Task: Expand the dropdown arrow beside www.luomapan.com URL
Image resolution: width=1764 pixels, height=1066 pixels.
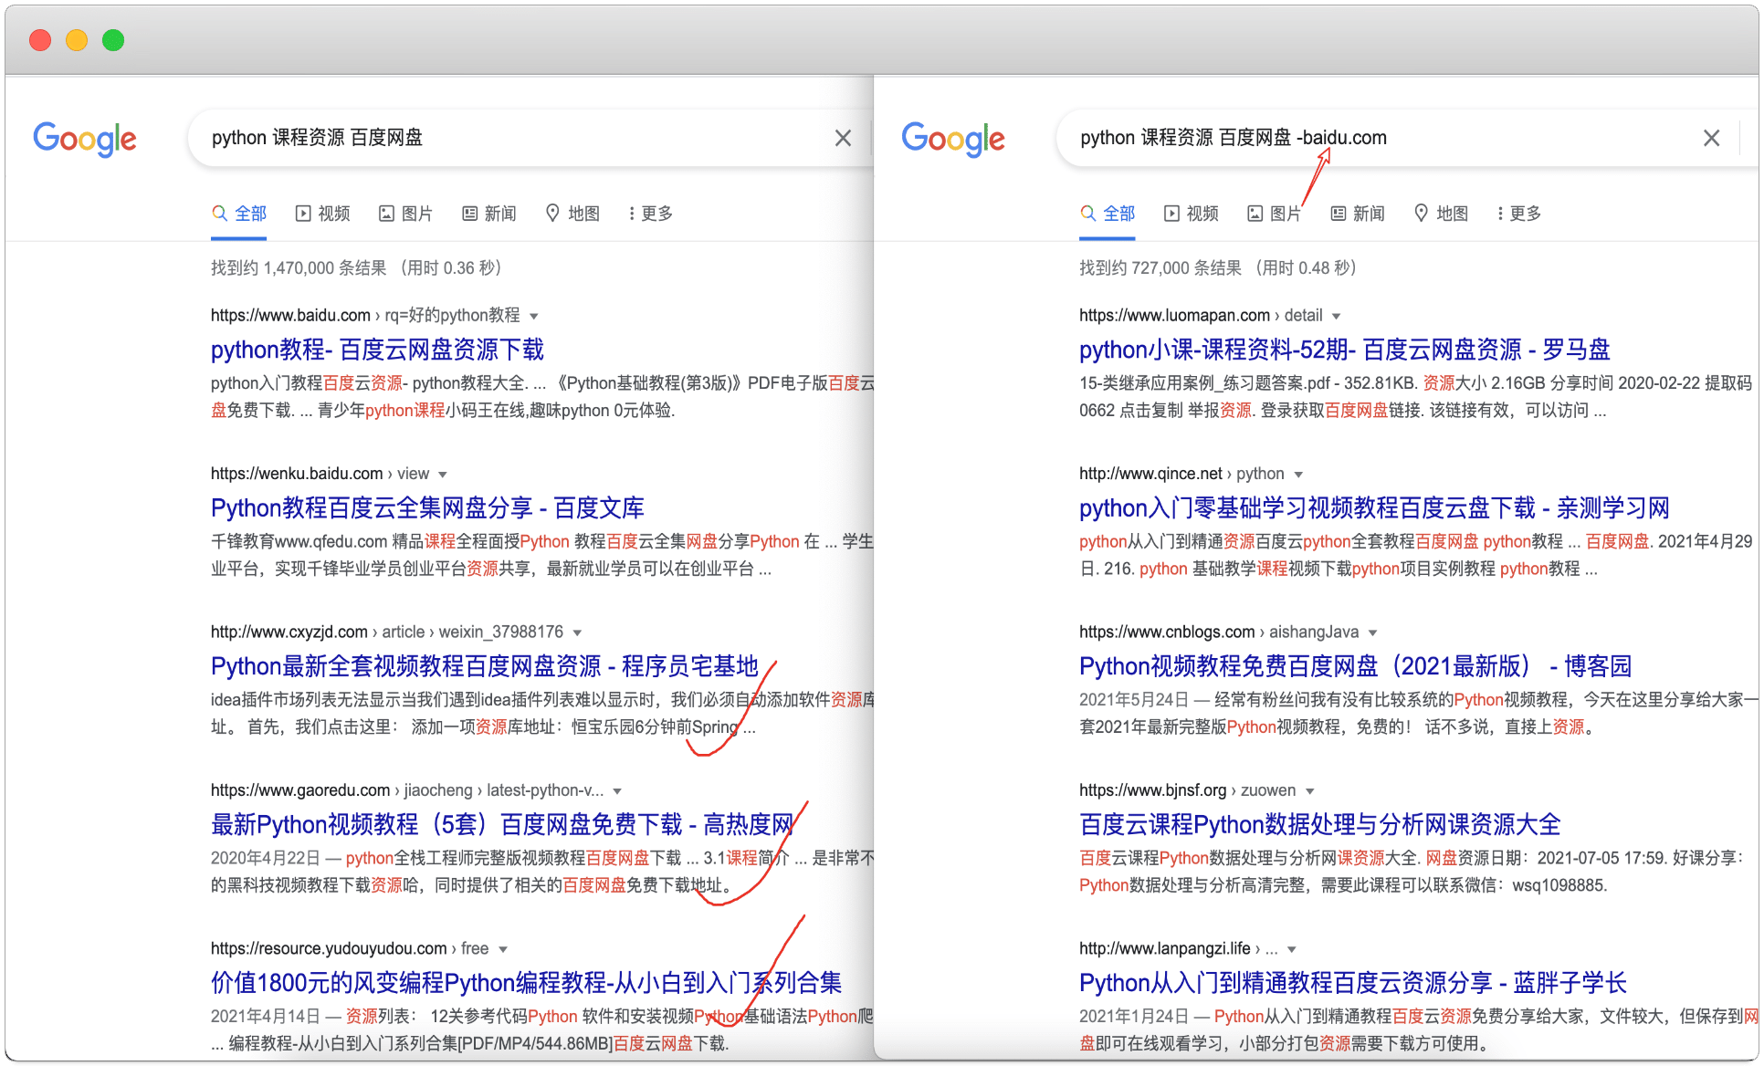Action: pyautogui.click(x=1336, y=316)
